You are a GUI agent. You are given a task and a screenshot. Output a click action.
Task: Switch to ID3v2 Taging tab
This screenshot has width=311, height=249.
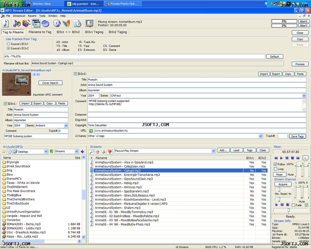(118, 32)
